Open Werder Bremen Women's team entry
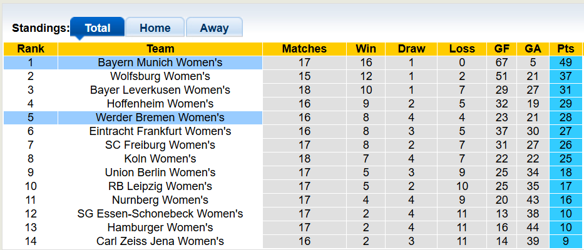This screenshot has height=250, width=584. tap(160, 117)
